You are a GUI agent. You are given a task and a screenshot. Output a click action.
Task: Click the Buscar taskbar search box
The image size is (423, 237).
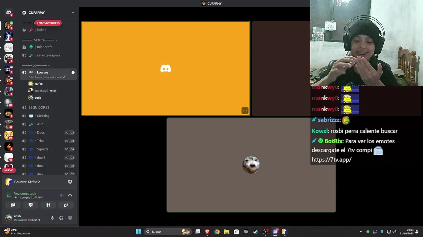[168, 232]
